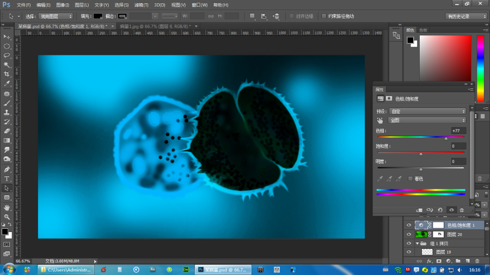Viewport: 490px width, 275px height.
Task: Switch to the 病菌1.jpg document tab
Action: (155, 26)
